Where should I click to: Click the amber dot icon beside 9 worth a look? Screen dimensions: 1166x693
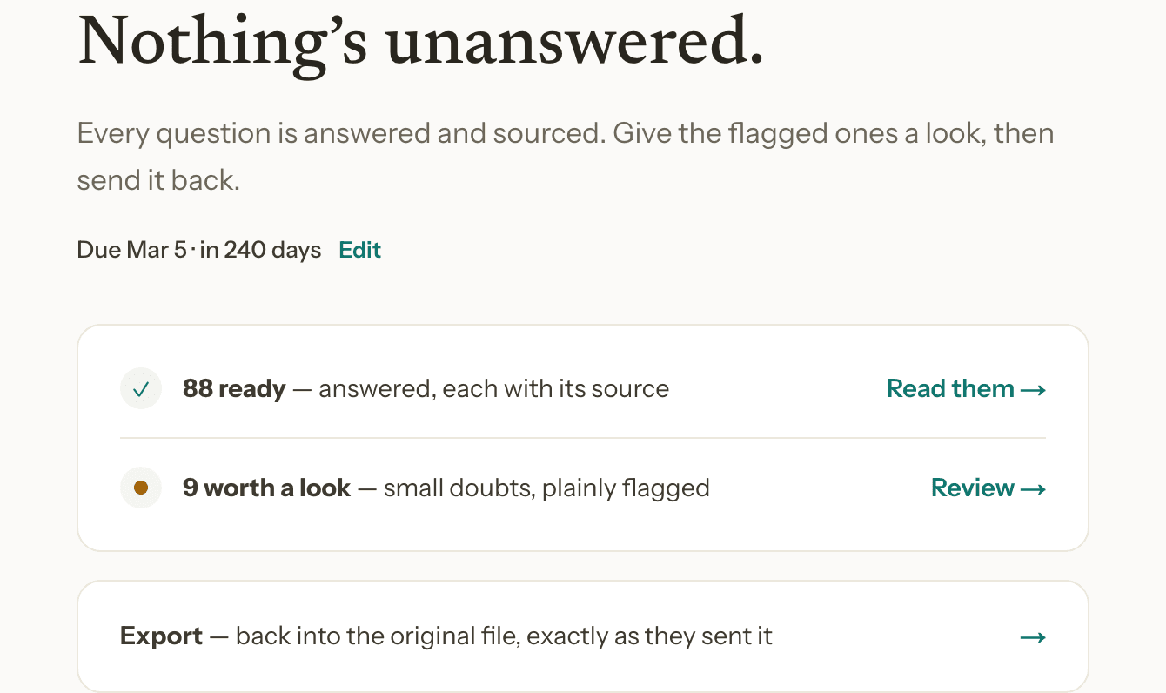tap(141, 488)
